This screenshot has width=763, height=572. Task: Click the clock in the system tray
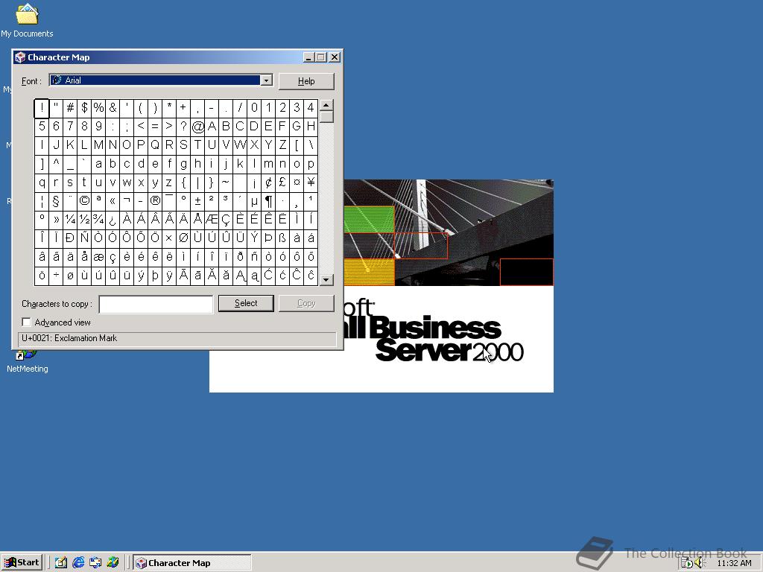(734, 563)
